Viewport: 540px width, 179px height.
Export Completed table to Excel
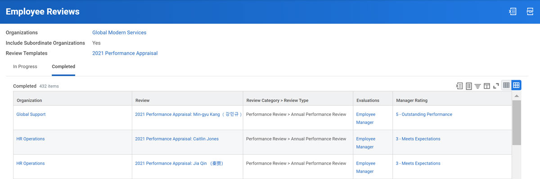click(x=459, y=86)
